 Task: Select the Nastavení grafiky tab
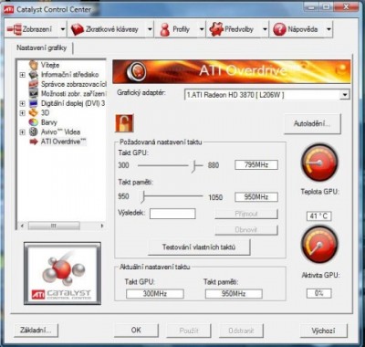coord(42,47)
